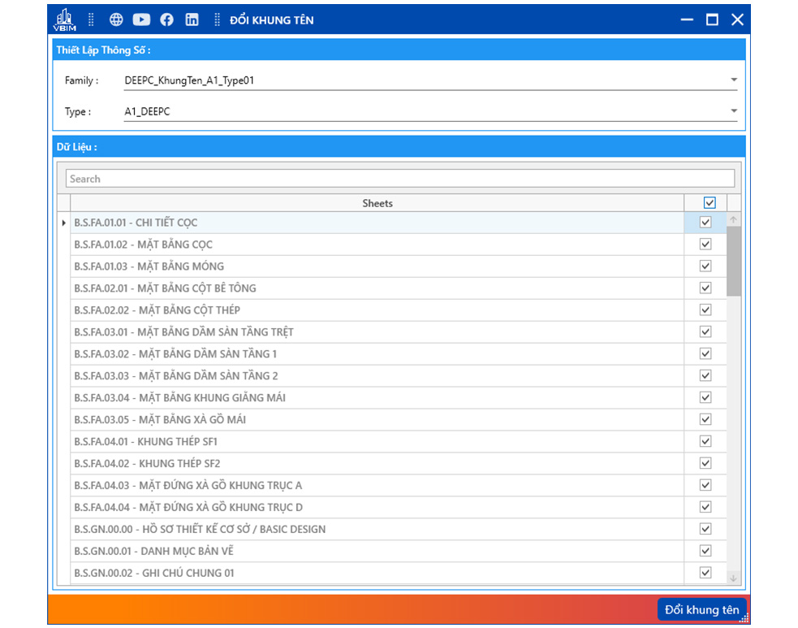Minimize the Đổi Khung Tên window
Viewport: 798px width, 628px height.
click(x=687, y=19)
